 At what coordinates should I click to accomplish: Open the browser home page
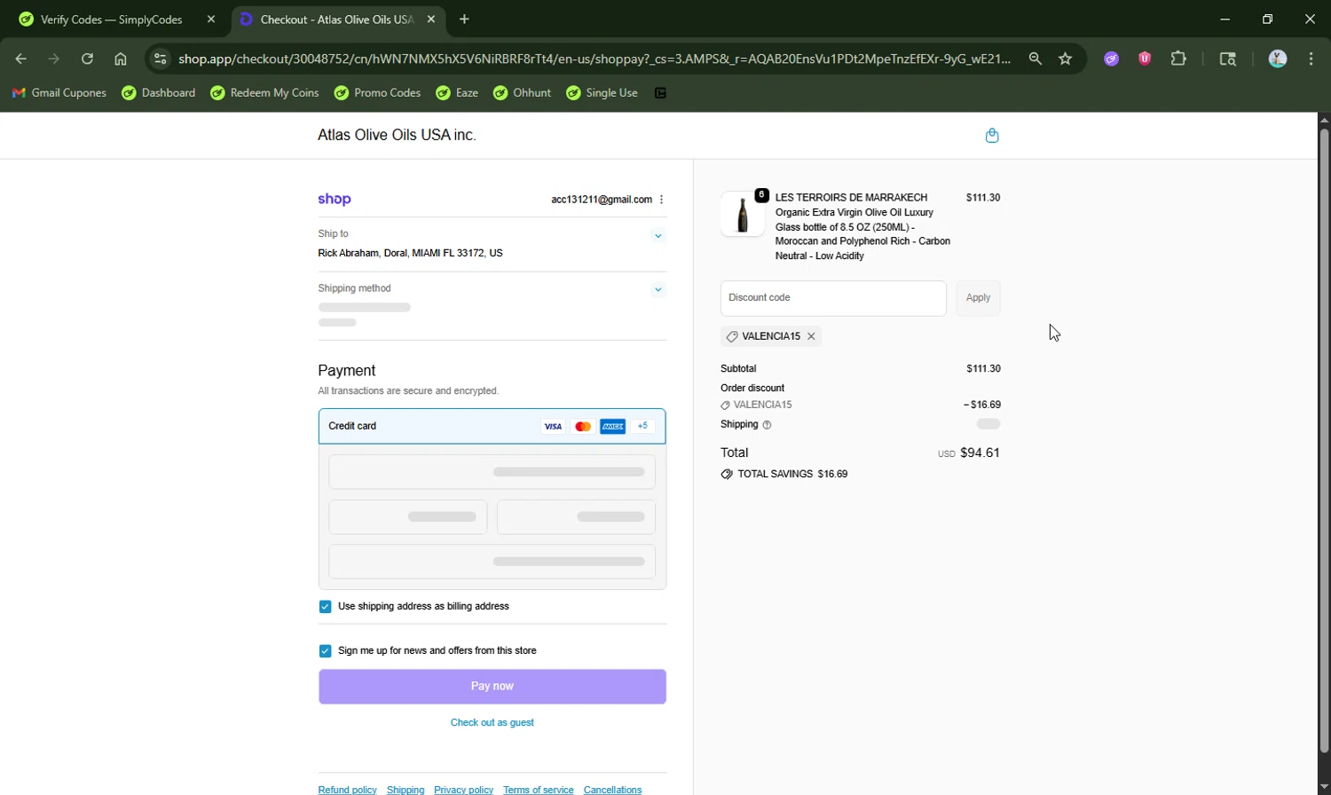[x=121, y=59]
